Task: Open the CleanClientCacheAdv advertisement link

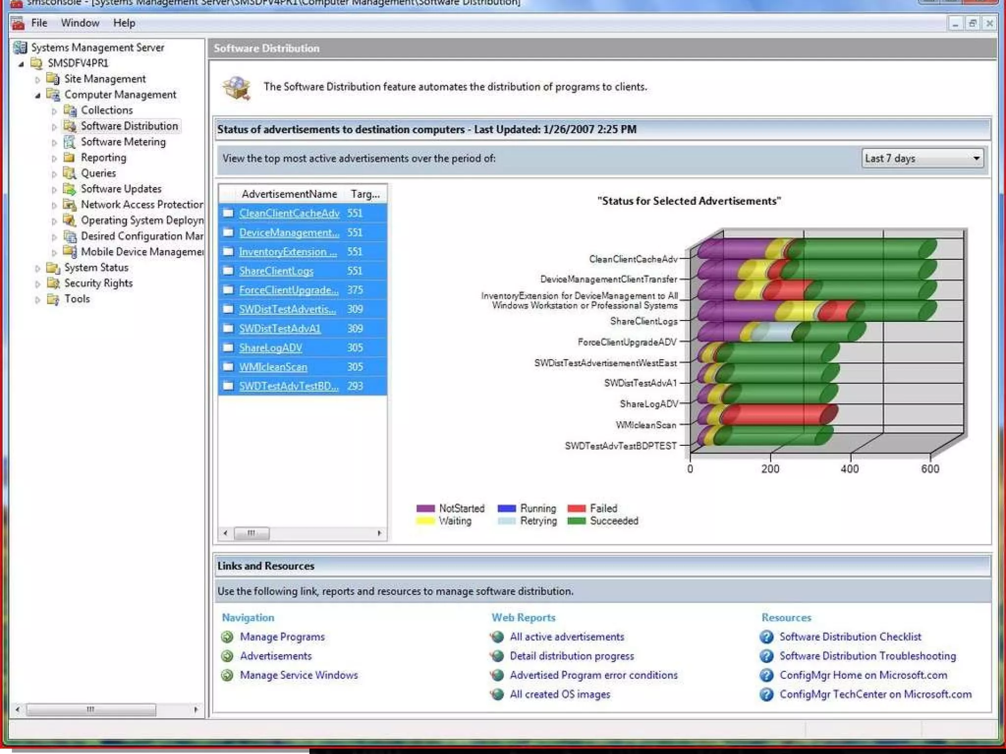Action: 289,214
